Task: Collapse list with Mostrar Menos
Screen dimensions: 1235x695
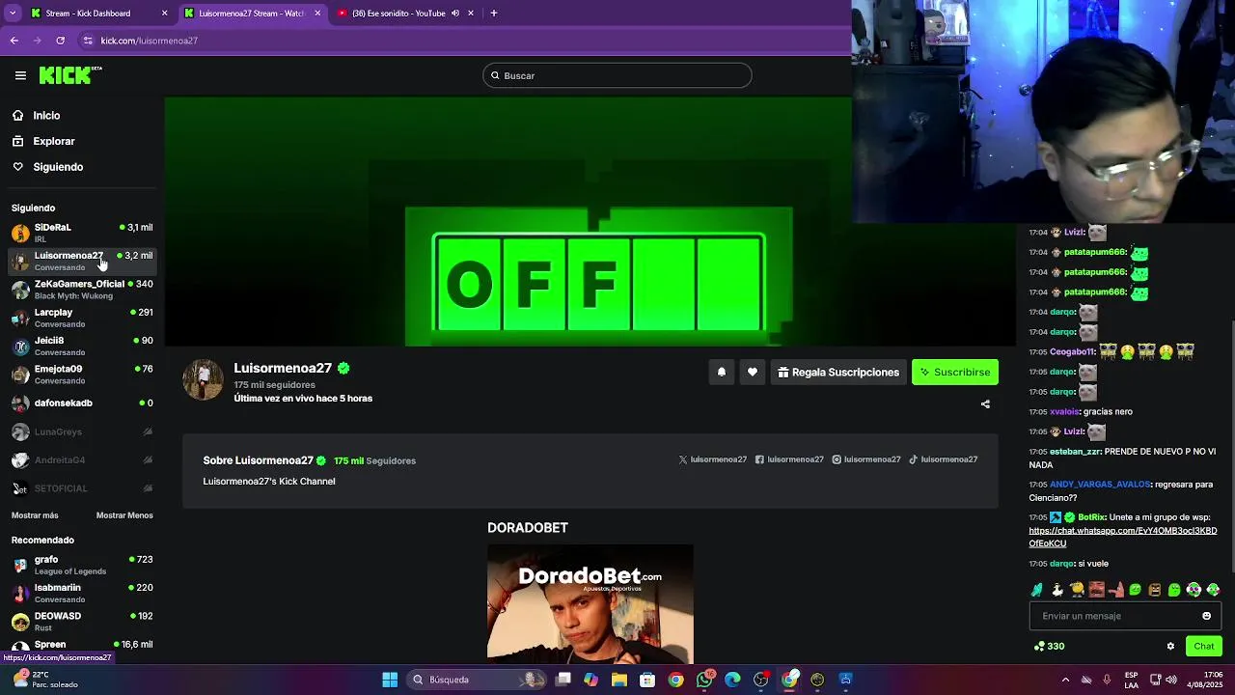Action: [x=124, y=515]
